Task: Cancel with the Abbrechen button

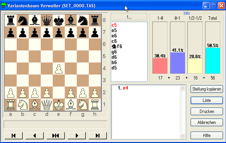Action: (207, 122)
